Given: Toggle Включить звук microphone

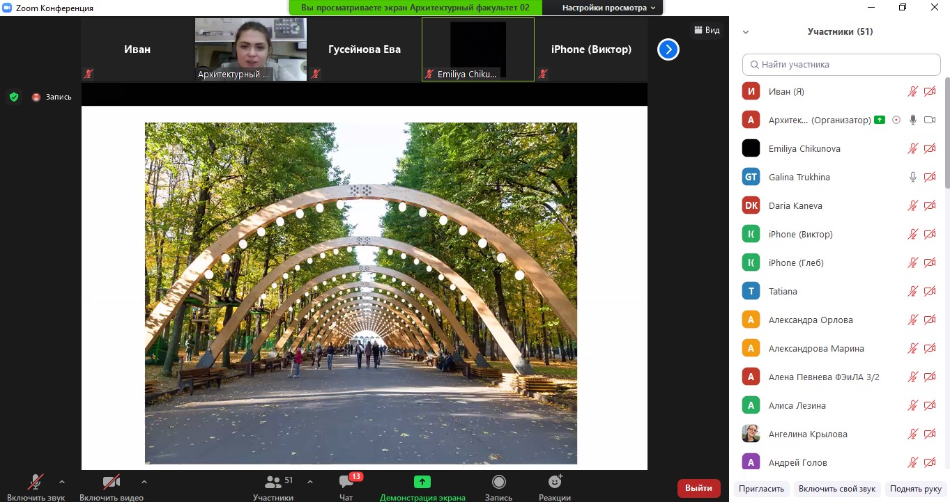Looking at the screenshot, I should point(36,482).
